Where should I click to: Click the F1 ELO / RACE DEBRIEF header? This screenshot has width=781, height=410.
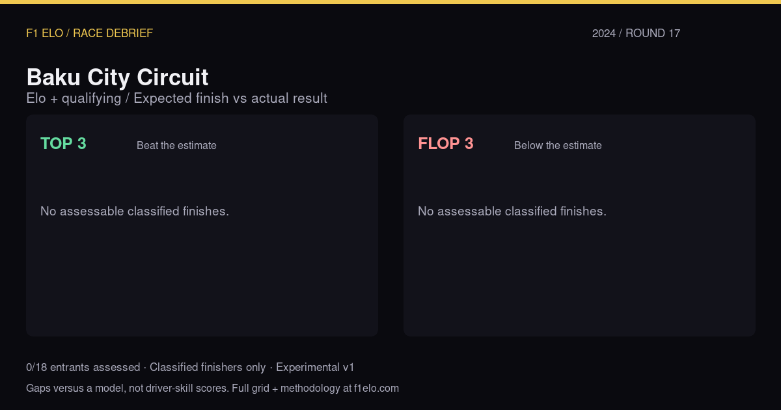pos(89,33)
